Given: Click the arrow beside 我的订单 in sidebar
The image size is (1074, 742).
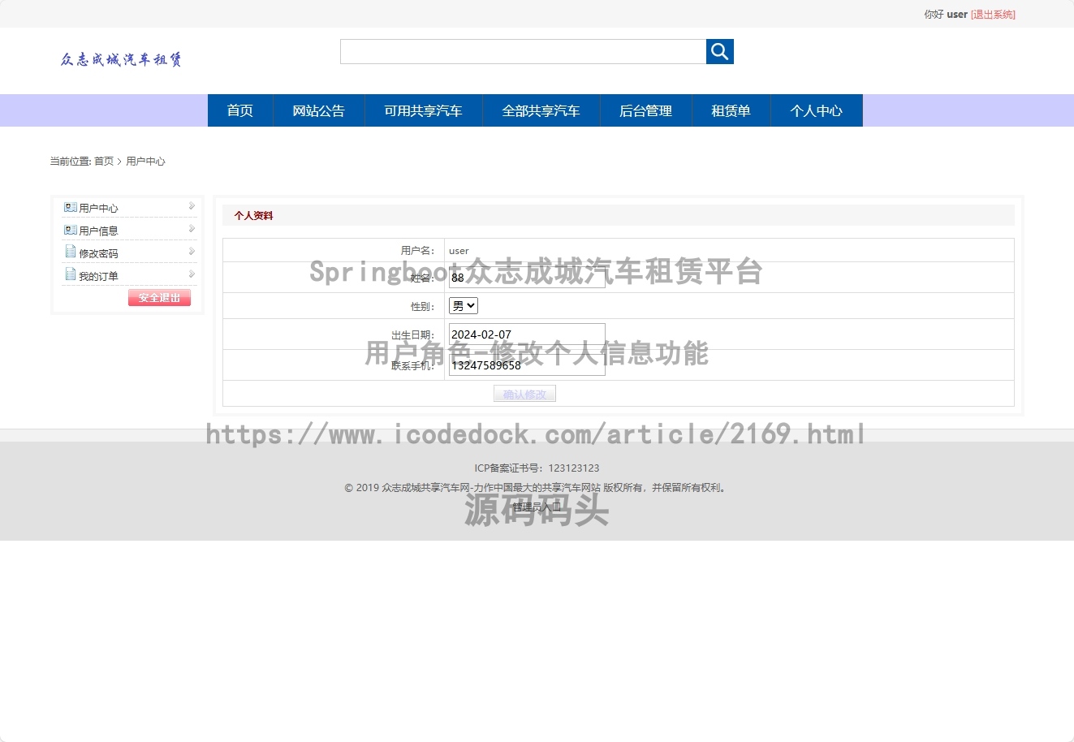Looking at the screenshot, I should tap(192, 274).
